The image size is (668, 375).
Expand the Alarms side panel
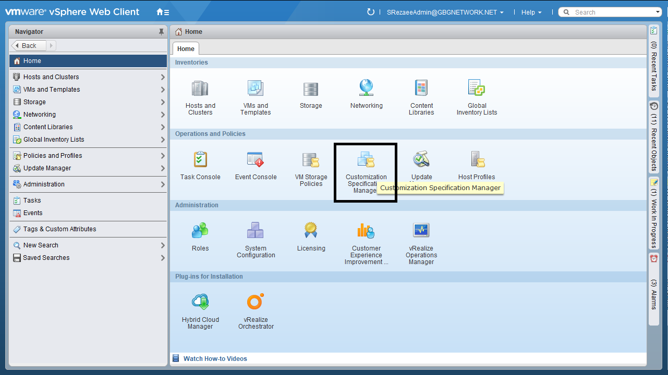pyautogui.click(x=654, y=284)
